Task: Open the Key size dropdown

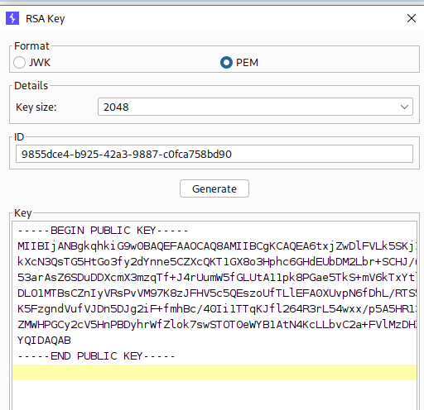Action: click(255, 107)
